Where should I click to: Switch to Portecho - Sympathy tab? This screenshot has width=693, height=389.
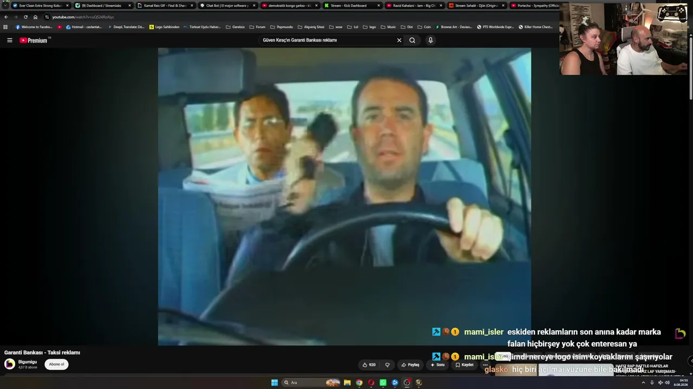533,5
